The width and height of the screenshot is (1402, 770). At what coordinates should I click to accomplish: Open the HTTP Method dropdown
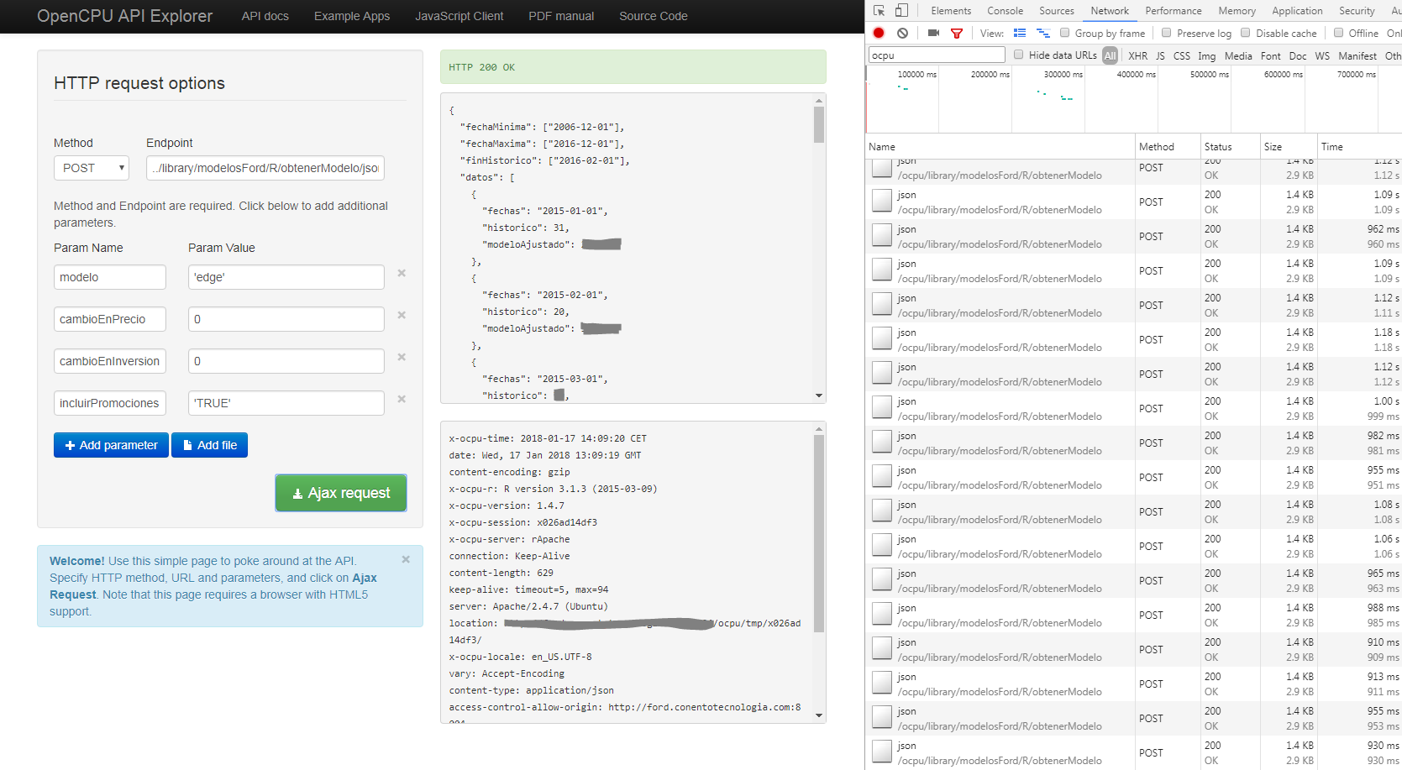click(x=91, y=167)
